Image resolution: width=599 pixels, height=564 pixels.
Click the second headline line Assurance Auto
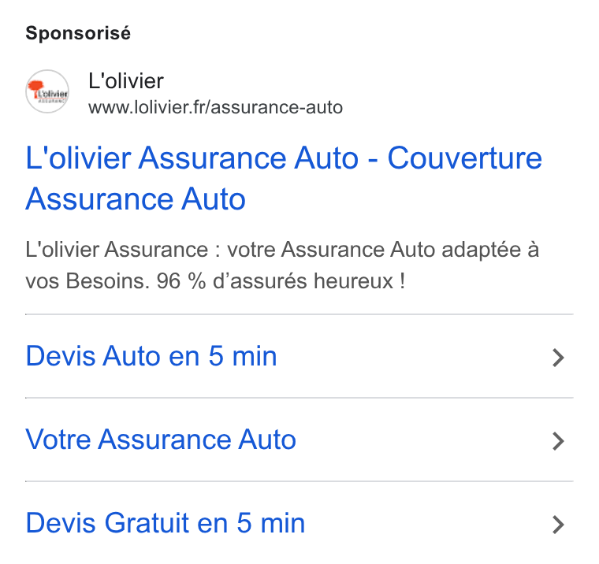(x=136, y=199)
